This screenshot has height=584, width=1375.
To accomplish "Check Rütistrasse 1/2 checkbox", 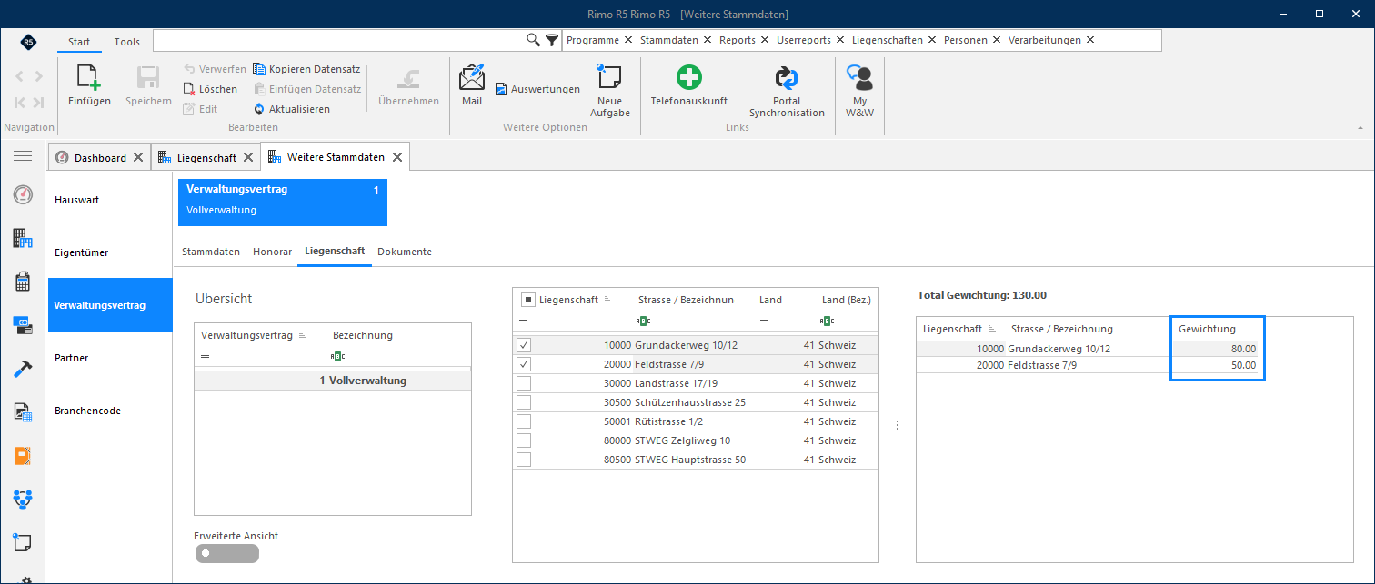I will click(524, 421).
